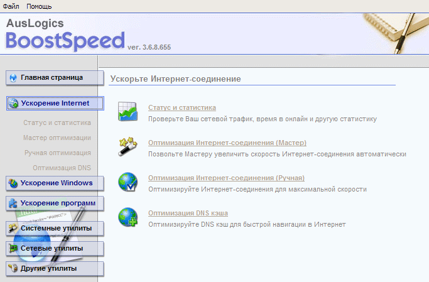429x282 pixels.
Task: Open the Помощь menu
Action: point(39,6)
